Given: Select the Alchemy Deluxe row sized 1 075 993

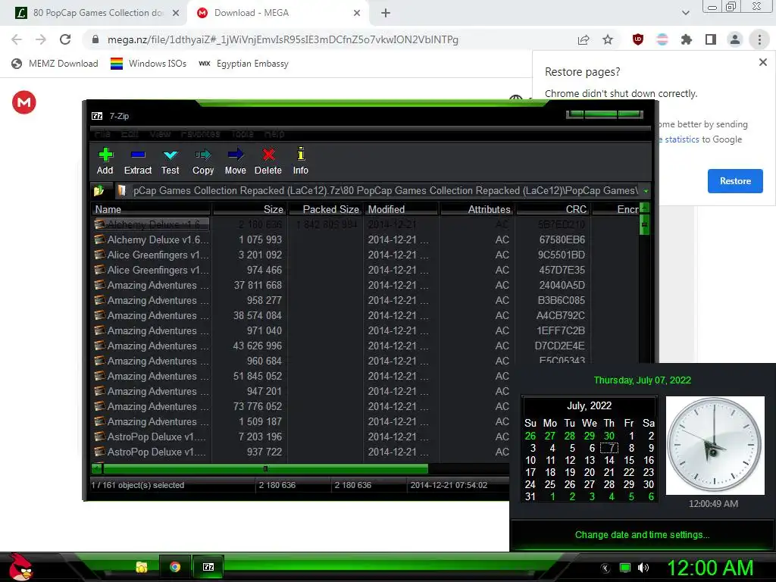Looking at the screenshot, I should pos(365,239).
